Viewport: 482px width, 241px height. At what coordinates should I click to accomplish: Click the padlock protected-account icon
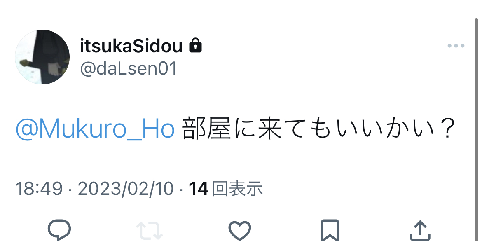(x=195, y=45)
